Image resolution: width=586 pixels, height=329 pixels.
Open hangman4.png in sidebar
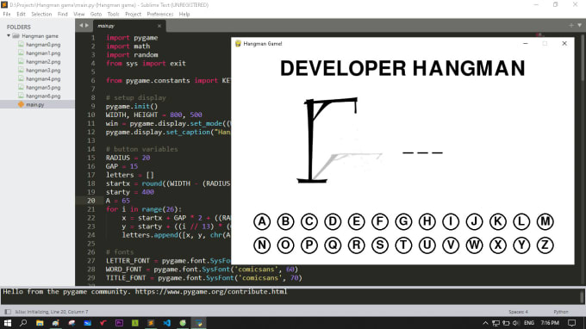43,78
